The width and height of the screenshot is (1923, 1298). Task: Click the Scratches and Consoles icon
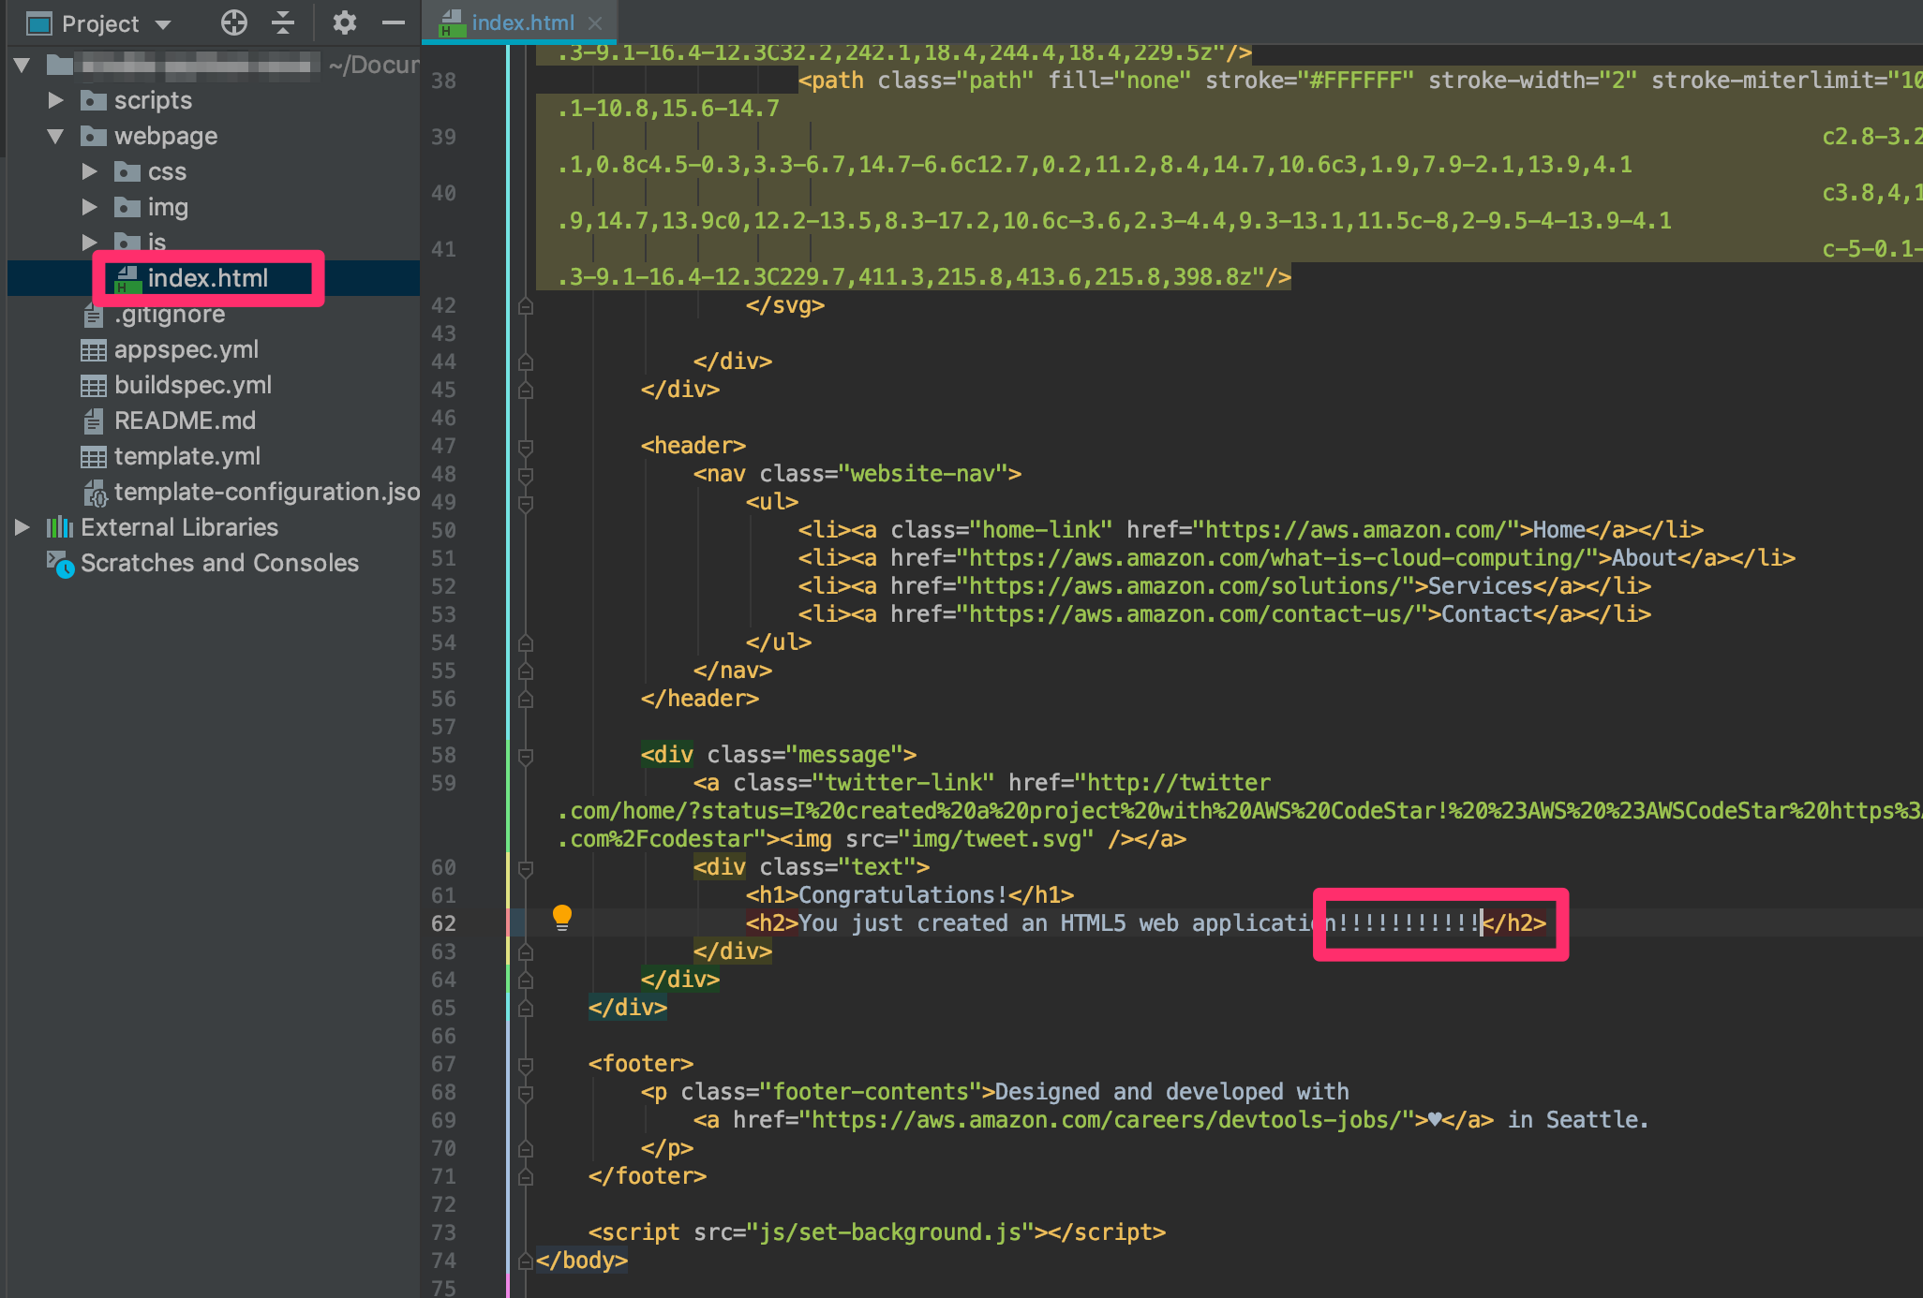[x=60, y=564]
